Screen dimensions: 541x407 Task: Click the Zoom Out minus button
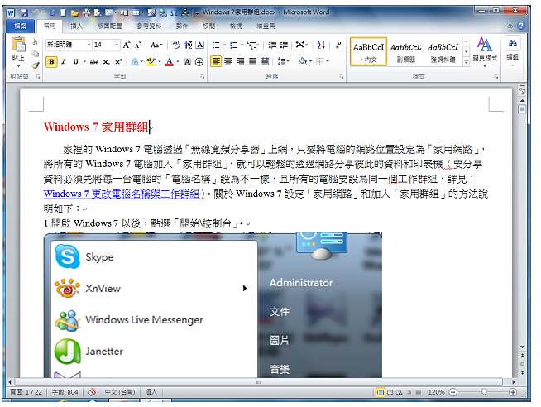pos(453,392)
